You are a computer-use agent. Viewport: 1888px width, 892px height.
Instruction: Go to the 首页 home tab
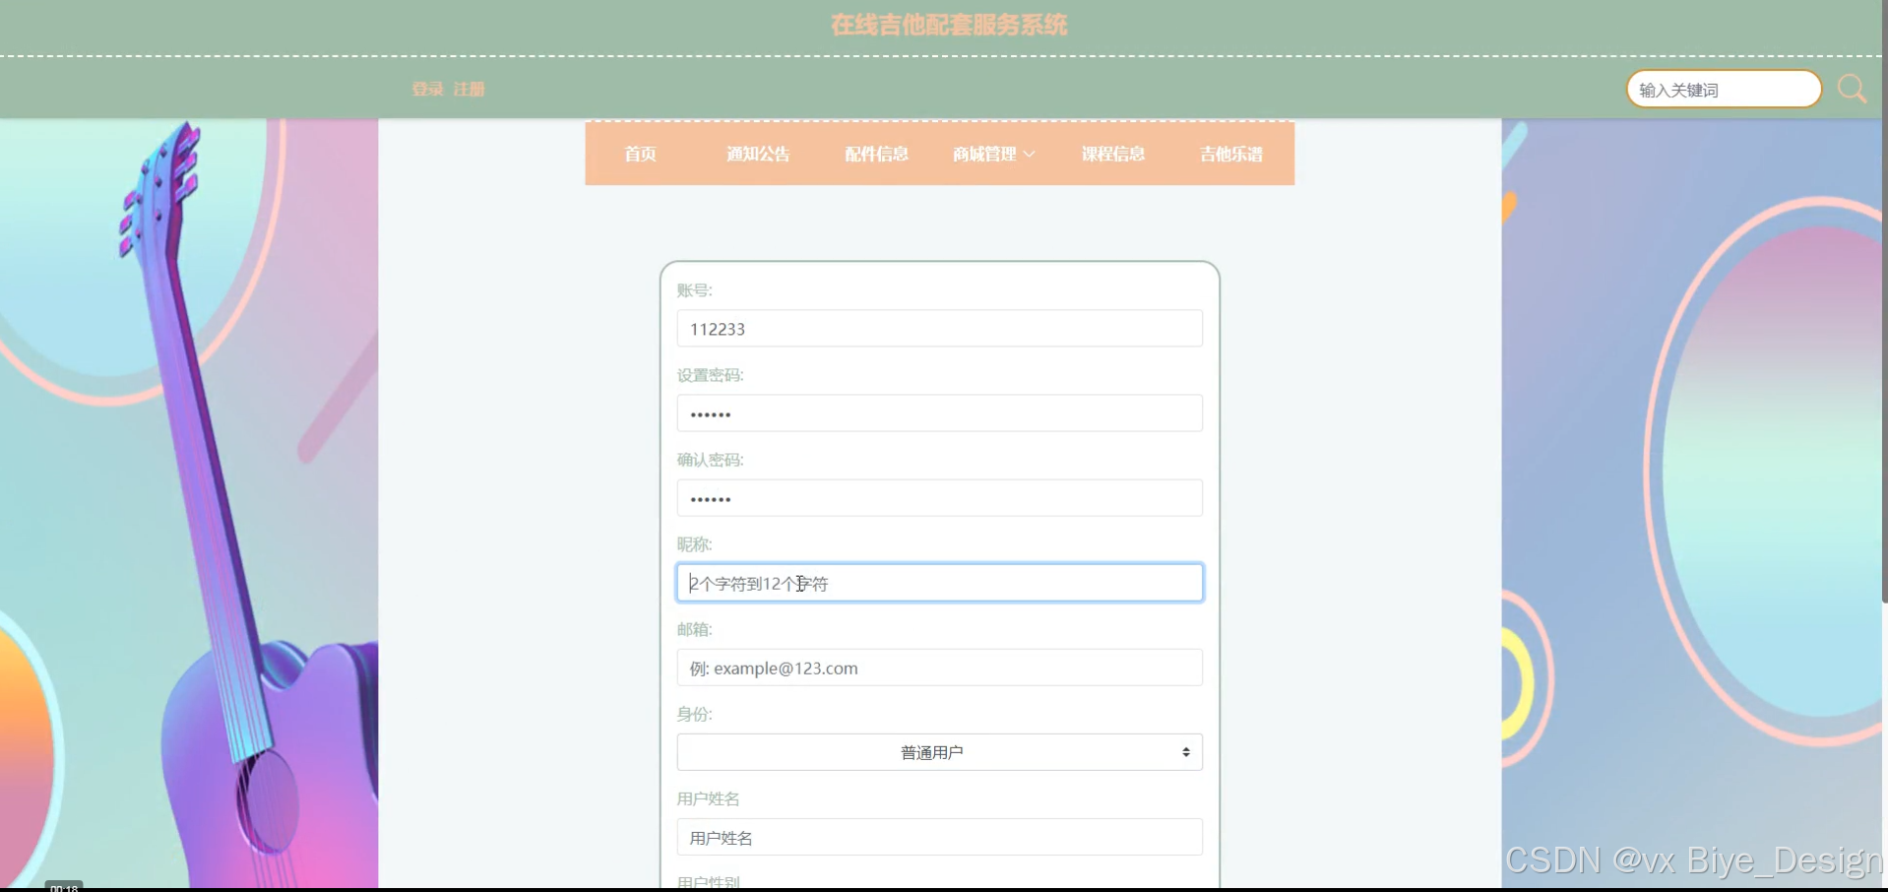tap(640, 154)
